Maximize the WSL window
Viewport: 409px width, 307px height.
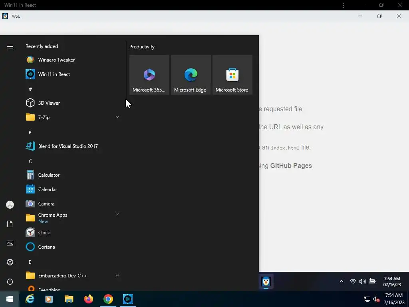click(379, 16)
